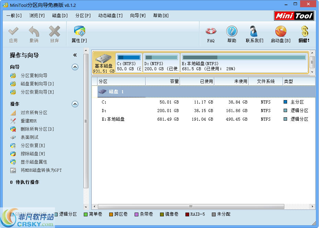Collapse sidebar using the « arrow
The image size is (319, 228).
75,55
